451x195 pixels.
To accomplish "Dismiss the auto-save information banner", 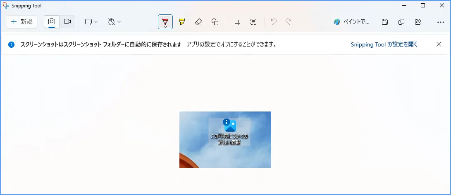I will [439, 44].
